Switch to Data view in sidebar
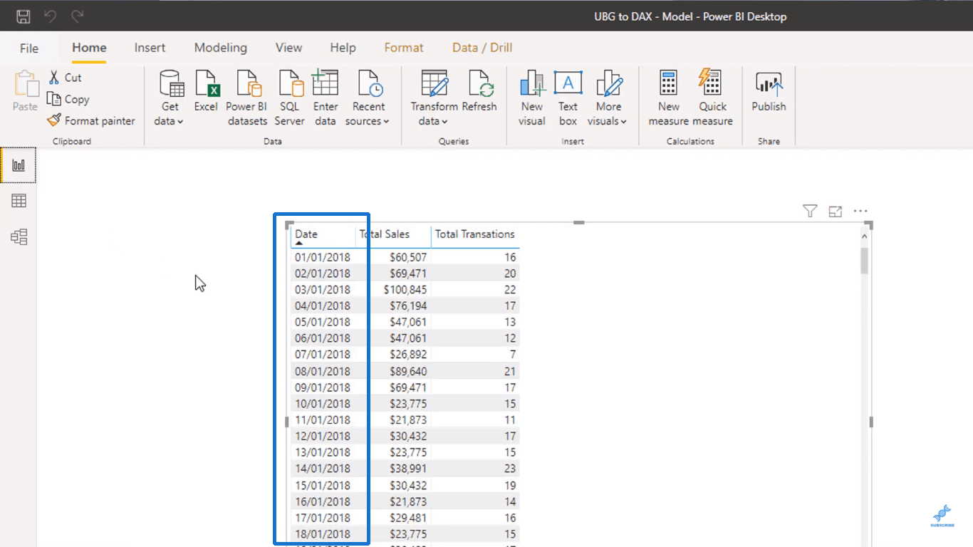Image resolution: width=973 pixels, height=547 pixels. (19, 201)
